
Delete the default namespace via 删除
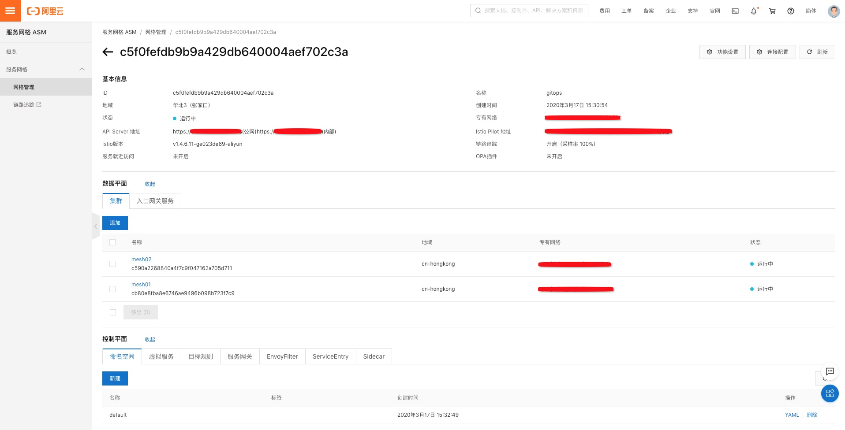pos(812,415)
